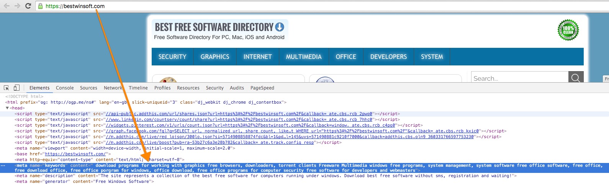Click the address bar URL bestwinsoft.com
609x184 pixels.
click(x=75, y=6)
